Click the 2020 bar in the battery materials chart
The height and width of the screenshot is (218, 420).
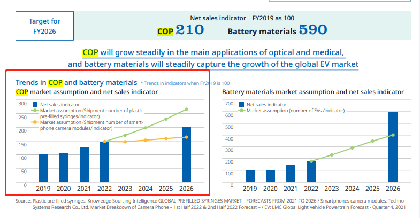[x=270, y=176]
